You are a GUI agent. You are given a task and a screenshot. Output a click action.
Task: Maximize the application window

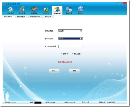coord(121,3)
